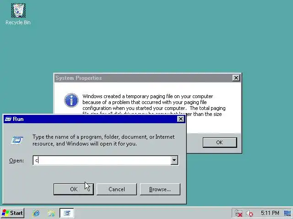
Task: Click OK in the System Properties dialog
Action: pos(220,142)
